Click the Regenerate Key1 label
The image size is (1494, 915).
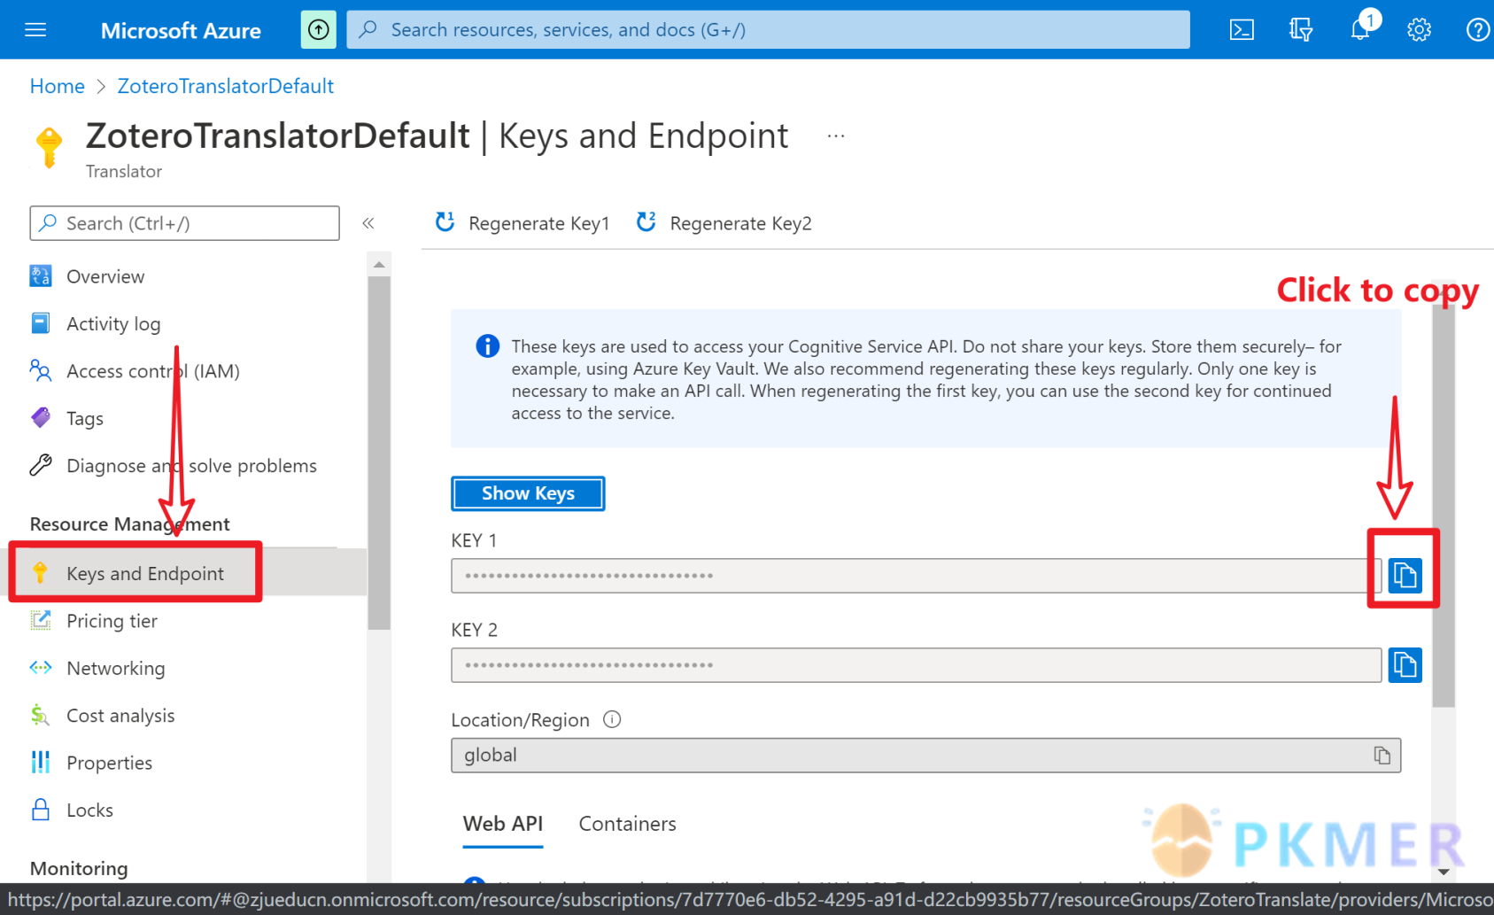coord(539,223)
